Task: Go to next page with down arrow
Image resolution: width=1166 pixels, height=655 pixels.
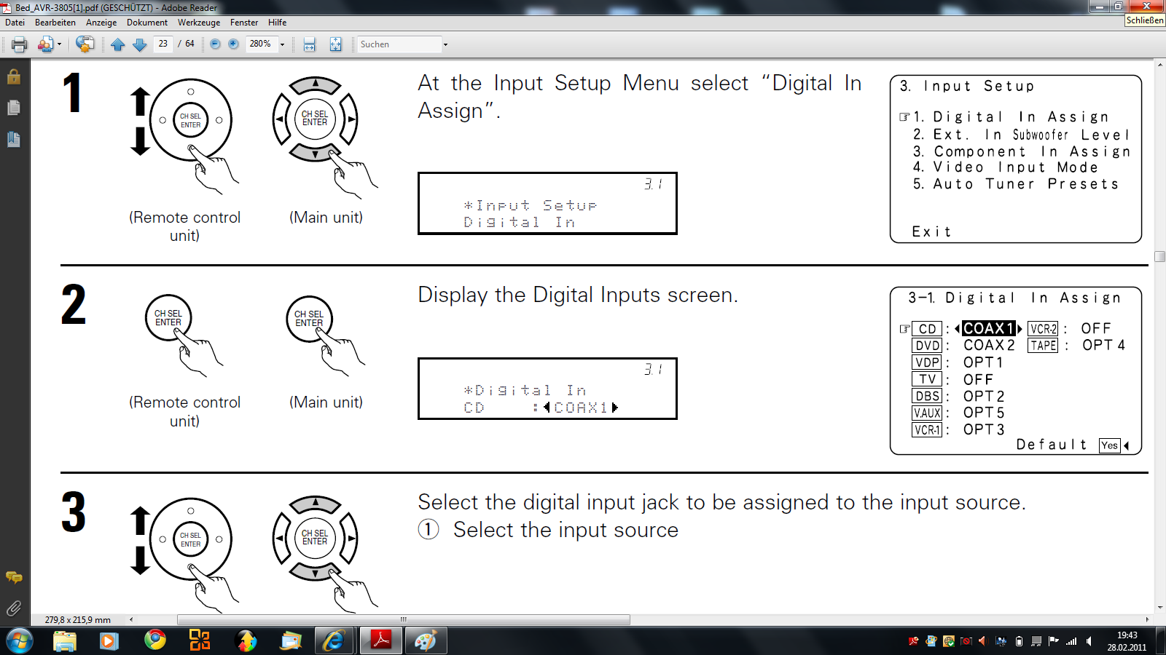Action: [140, 44]
